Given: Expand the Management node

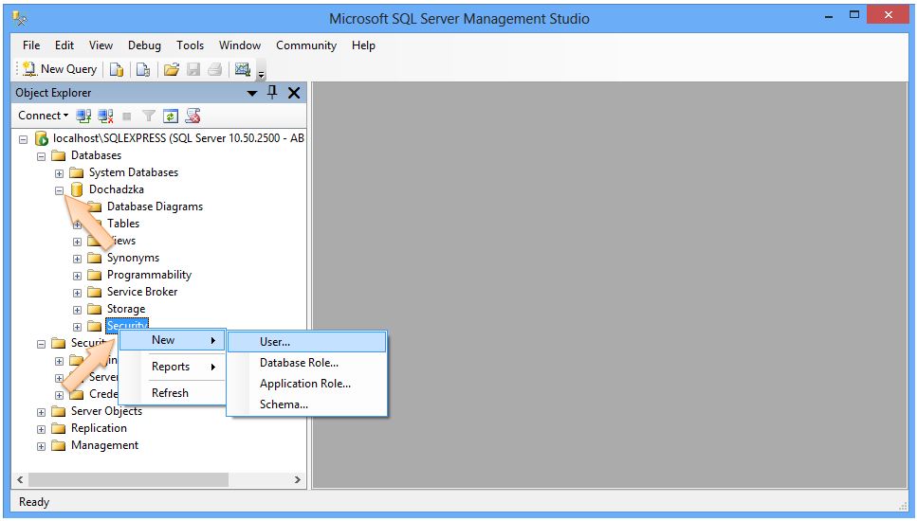Looking at the screenshot, I should coord(41,446).
